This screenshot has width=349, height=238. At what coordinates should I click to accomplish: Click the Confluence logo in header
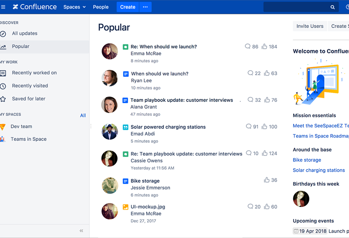tap(35, 7)
